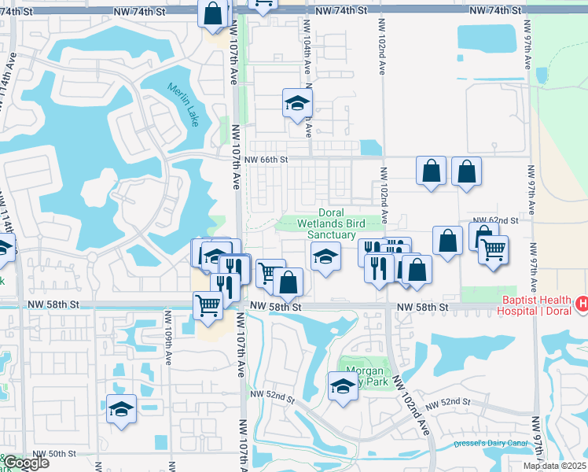Click the NW 109th Ave label

tap(168, 337)
